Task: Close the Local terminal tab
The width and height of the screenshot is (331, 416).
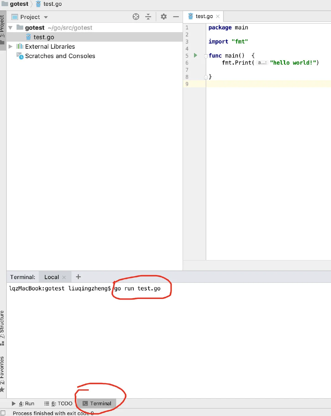Action: [64, 277]
